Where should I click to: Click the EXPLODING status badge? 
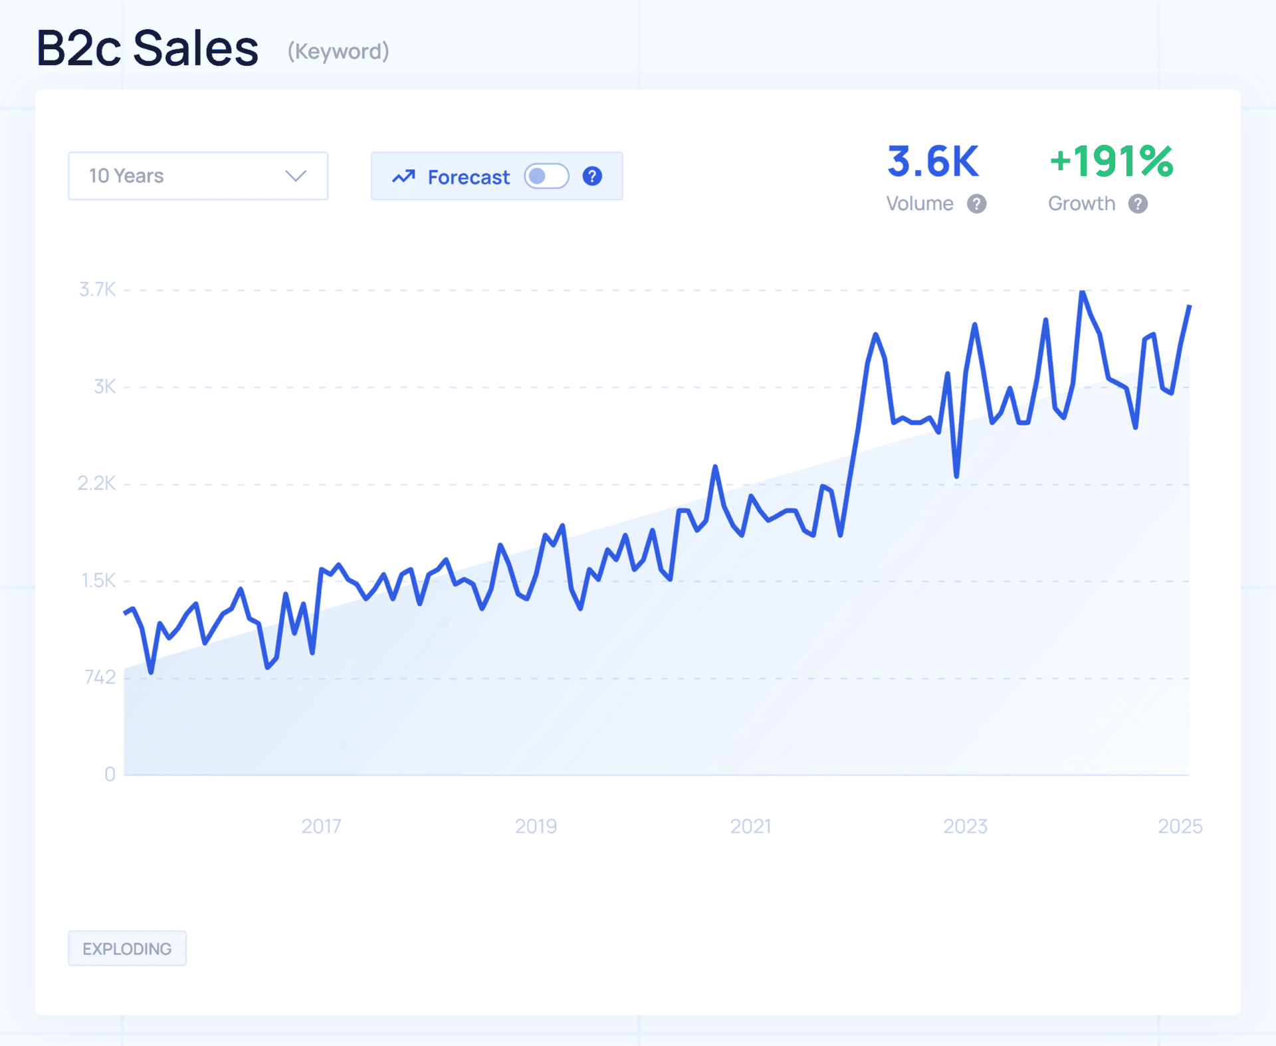click(x=127, y=948)
